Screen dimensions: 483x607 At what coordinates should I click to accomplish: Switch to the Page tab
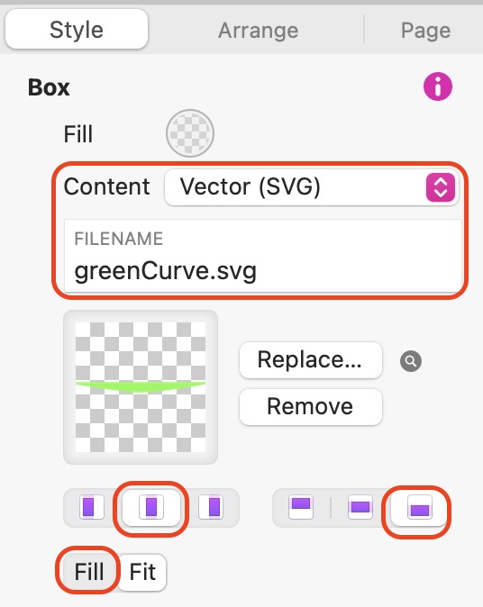point(425,31)
